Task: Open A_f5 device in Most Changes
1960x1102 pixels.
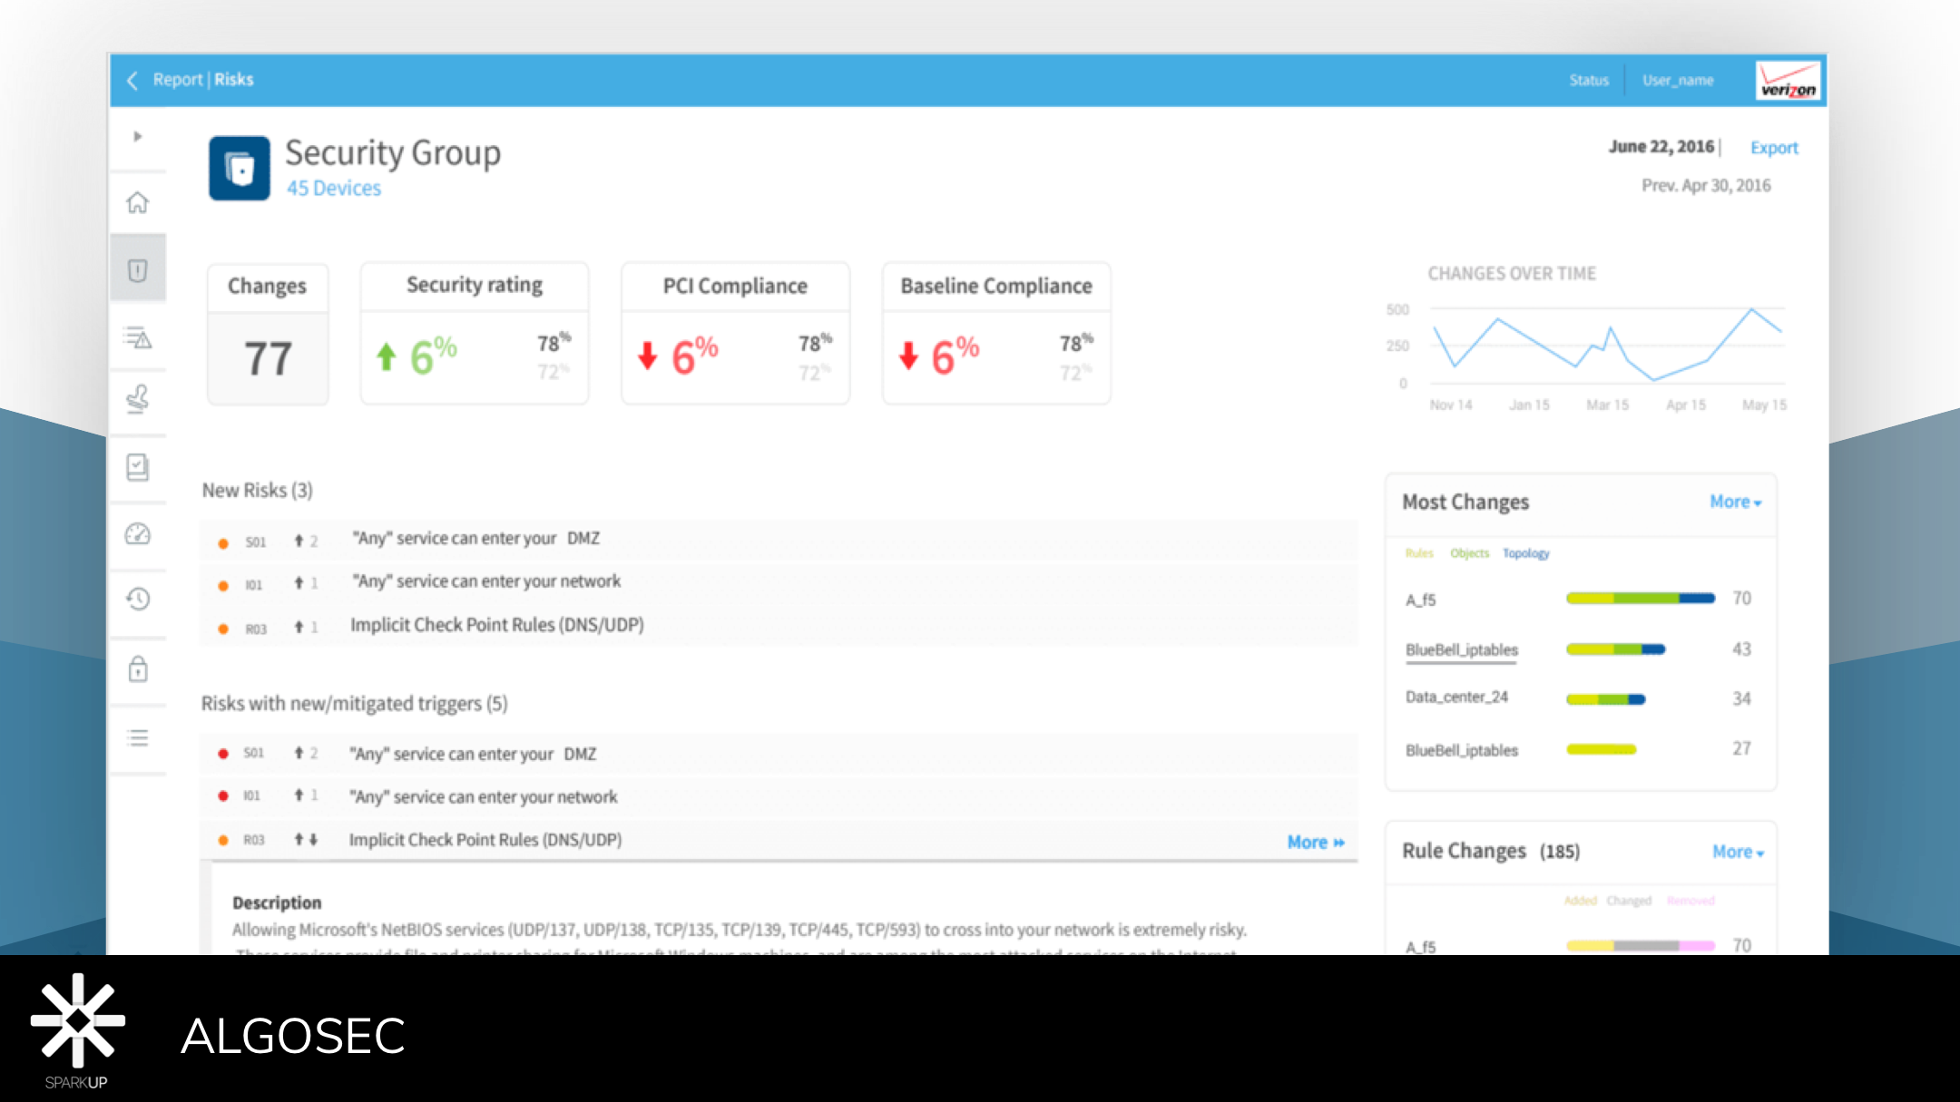Action: (1421, 600)
